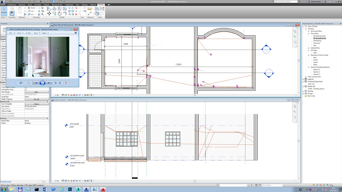This screenshot has height=192, width=342.
Task: Select the Move tool
Action: (49, 14)
